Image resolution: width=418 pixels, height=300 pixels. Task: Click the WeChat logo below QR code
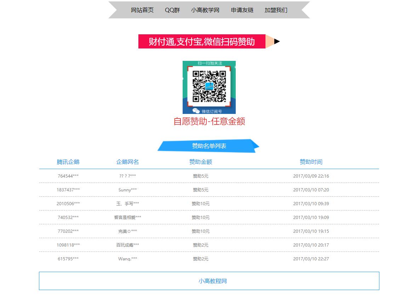pos(196,111)
